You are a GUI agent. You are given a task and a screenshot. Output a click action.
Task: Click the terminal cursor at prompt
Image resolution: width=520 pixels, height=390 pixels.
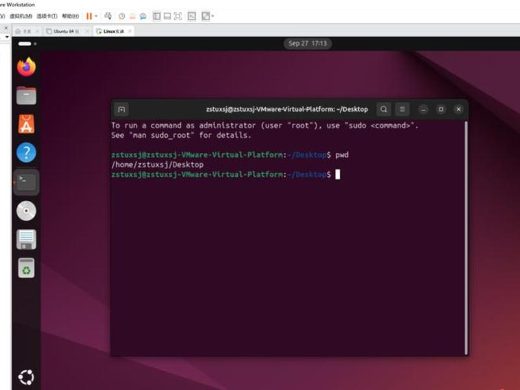click(337, 174)
